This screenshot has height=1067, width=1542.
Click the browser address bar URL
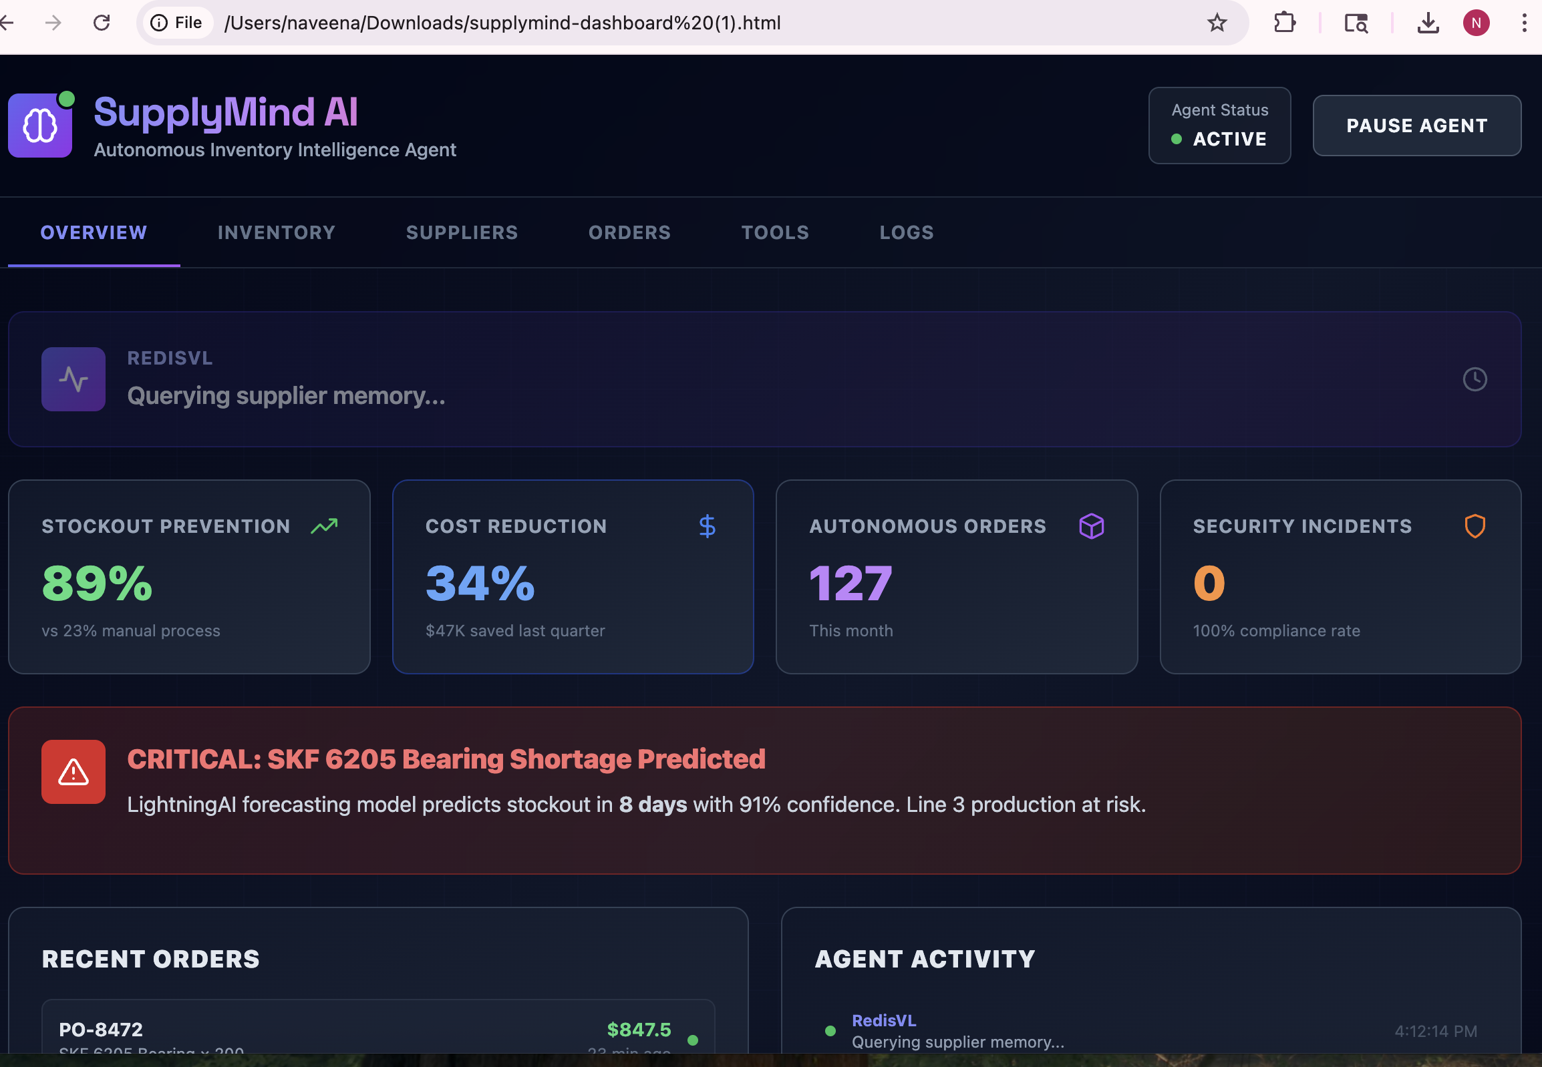click(x=502, y=23)
